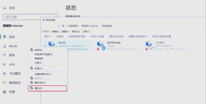The width and height of the screenshot is (206, 104).
Task: Expand the 组织 dropdown
Action: point(47,36)
